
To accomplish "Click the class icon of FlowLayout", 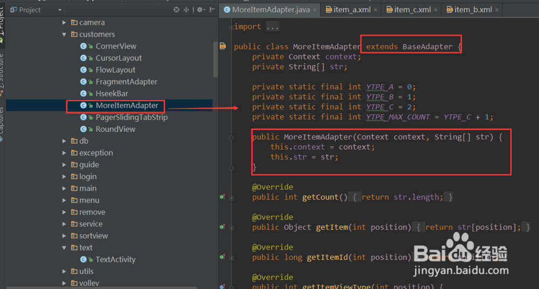I will [x=83, y=70].
